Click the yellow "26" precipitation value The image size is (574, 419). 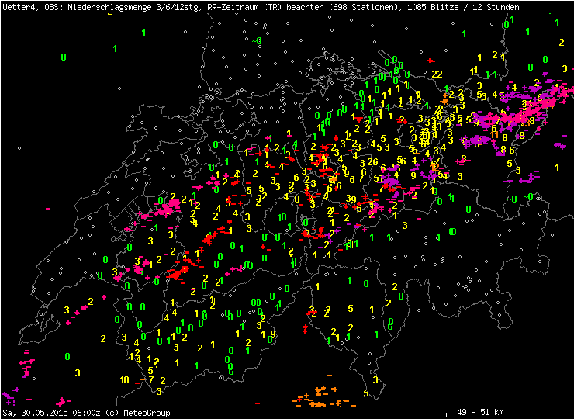tap(373, 161)
